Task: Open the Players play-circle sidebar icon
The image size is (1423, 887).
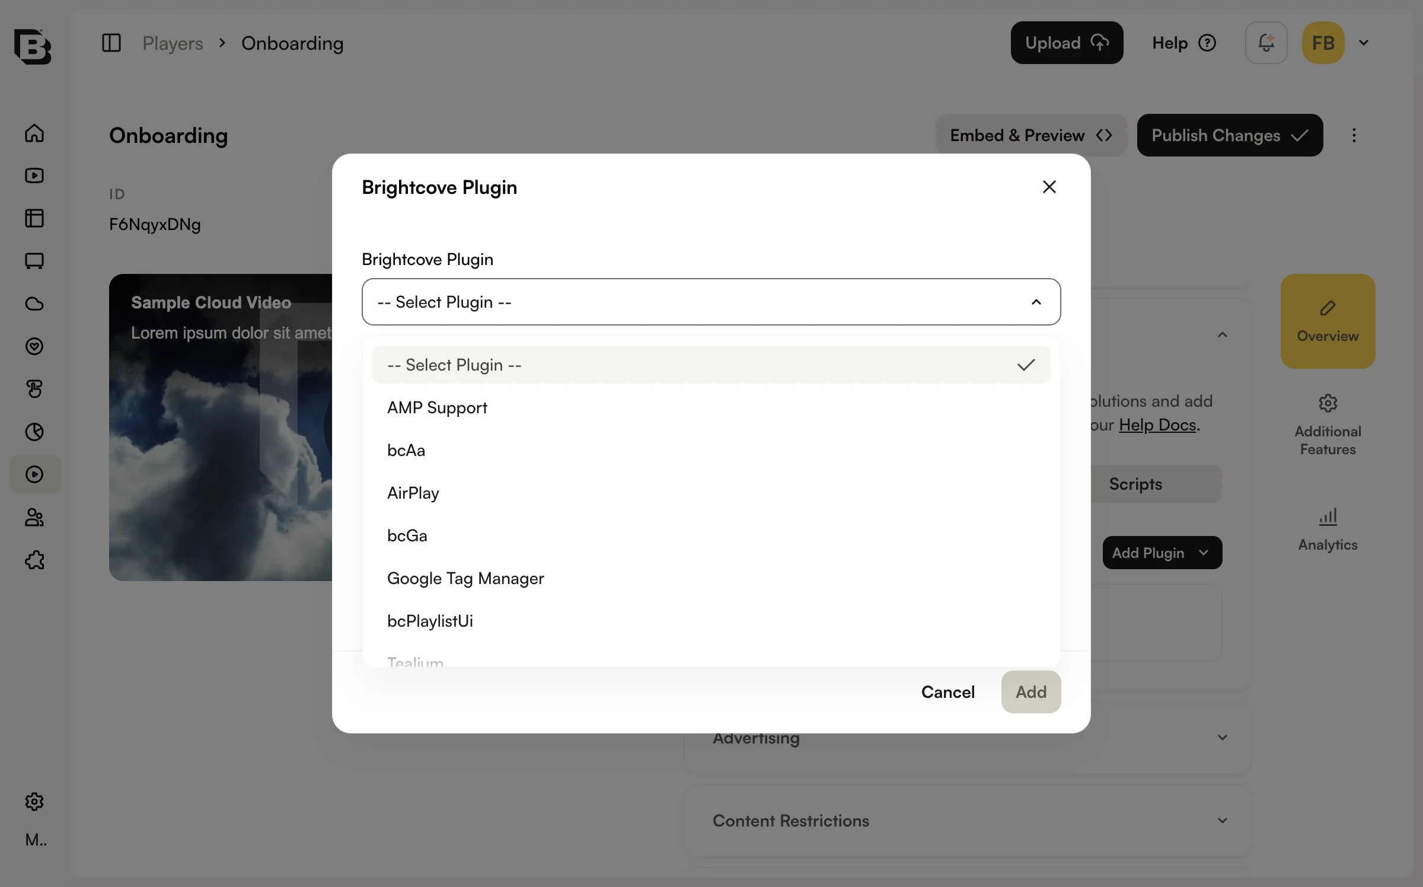Action: [35, 474]
